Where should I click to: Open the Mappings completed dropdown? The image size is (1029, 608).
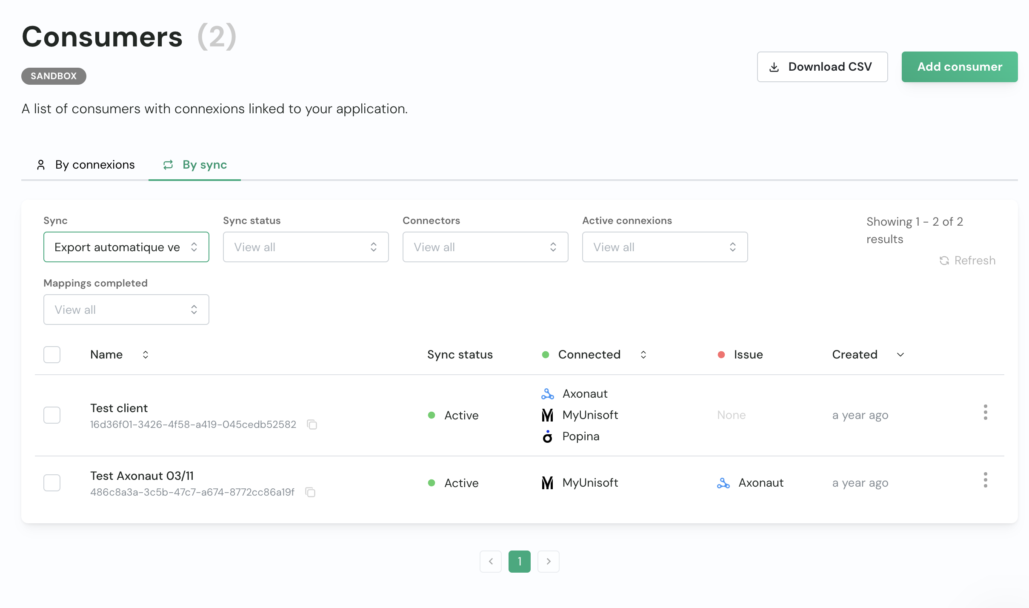126,310
